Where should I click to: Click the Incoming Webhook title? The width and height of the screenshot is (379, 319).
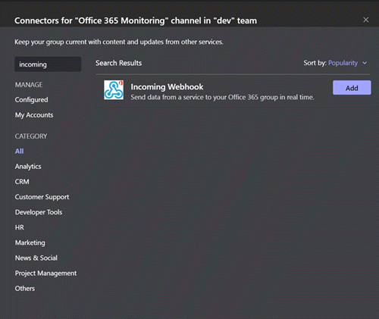pyautogui.click(x=167, y=86)
